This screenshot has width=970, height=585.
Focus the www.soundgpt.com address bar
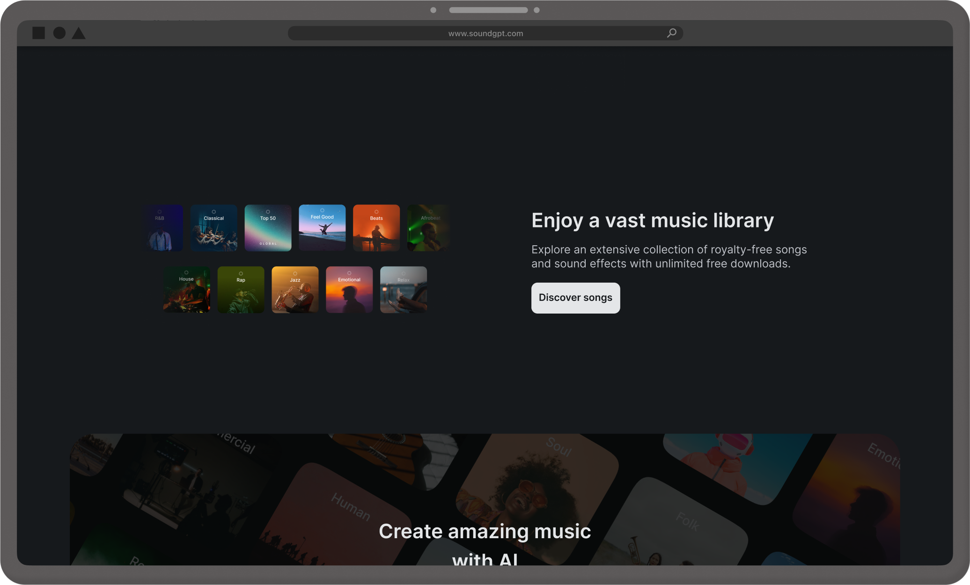[485, 33]
